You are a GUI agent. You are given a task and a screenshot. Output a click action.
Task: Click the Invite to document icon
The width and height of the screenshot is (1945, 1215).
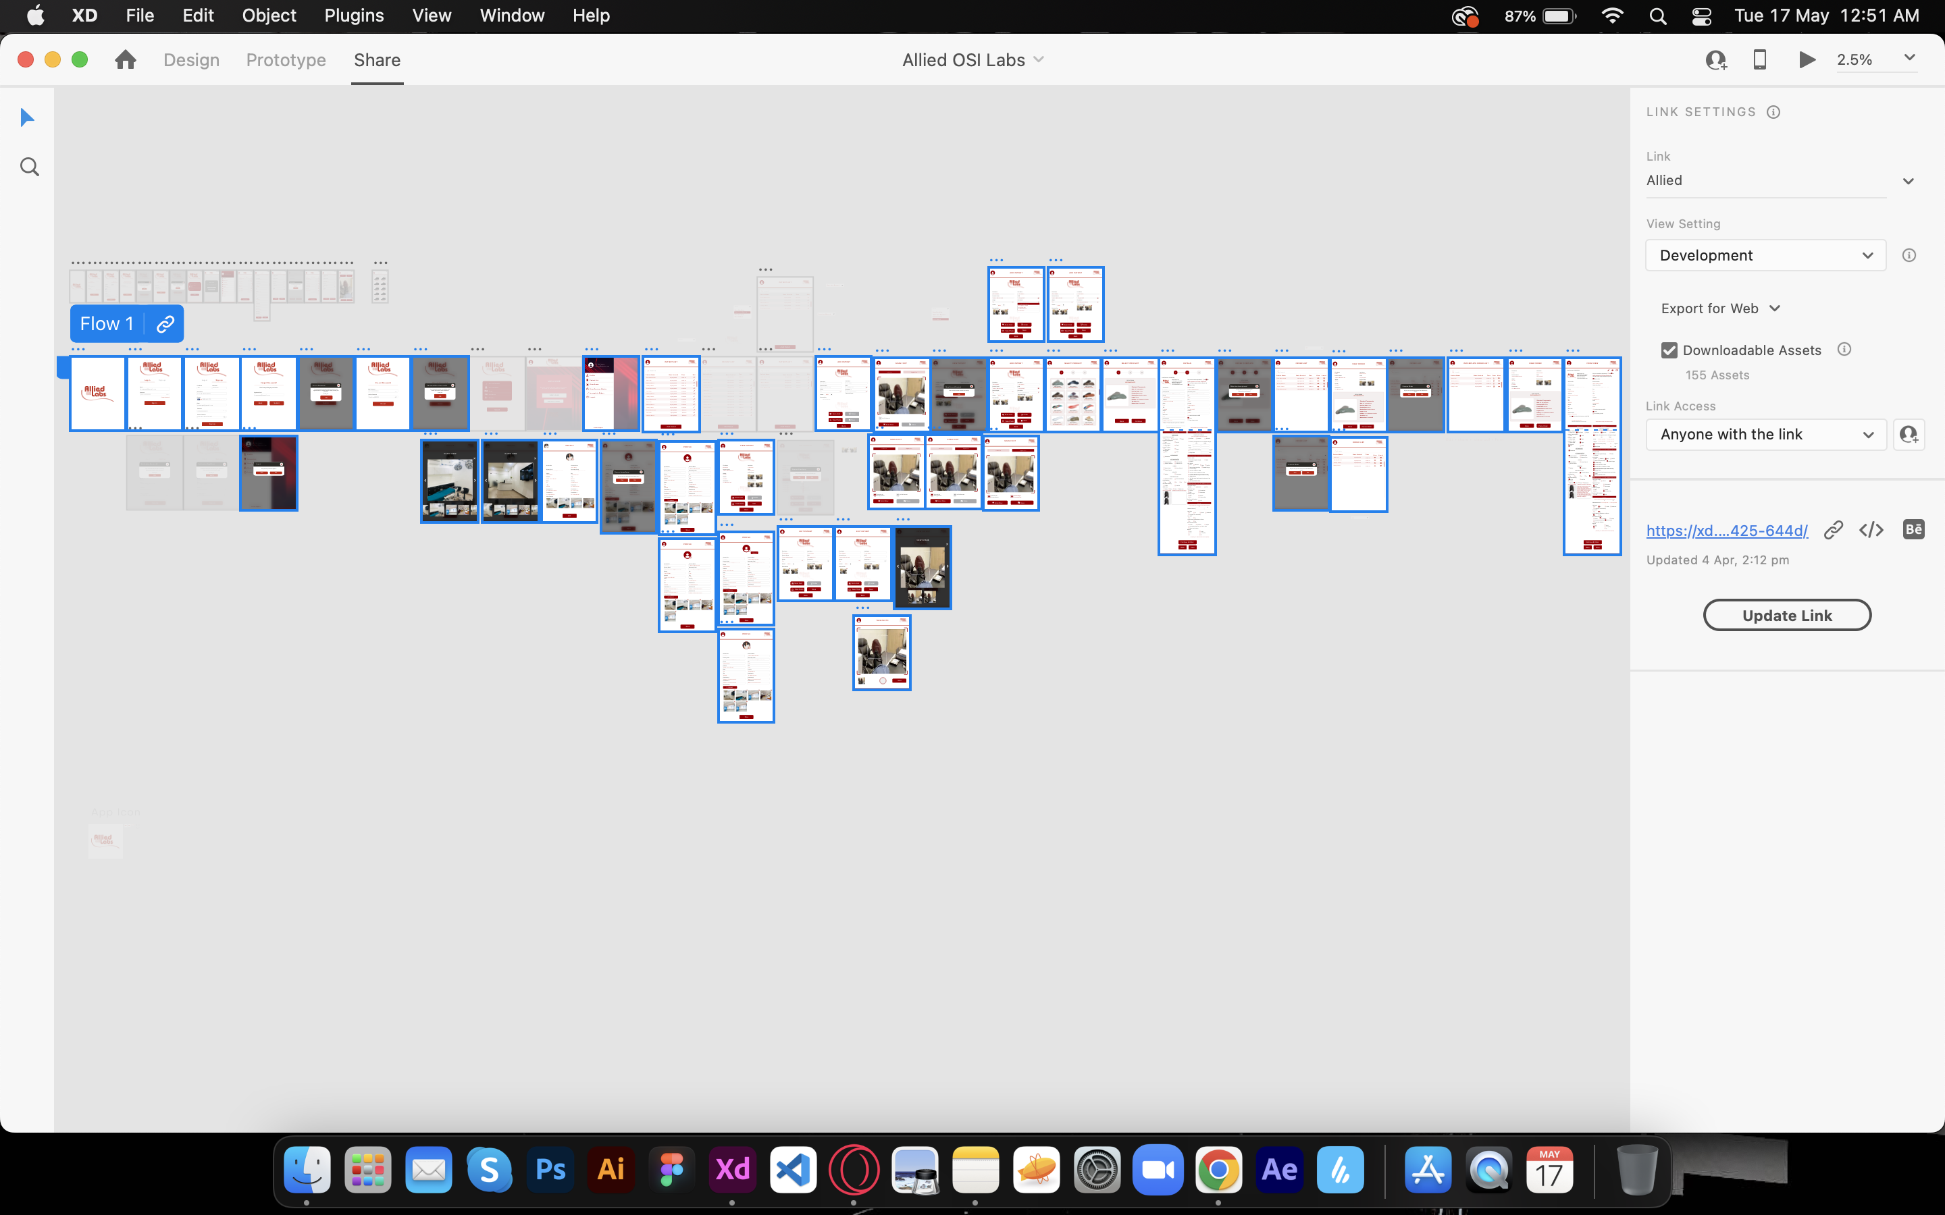point(1716,60)
